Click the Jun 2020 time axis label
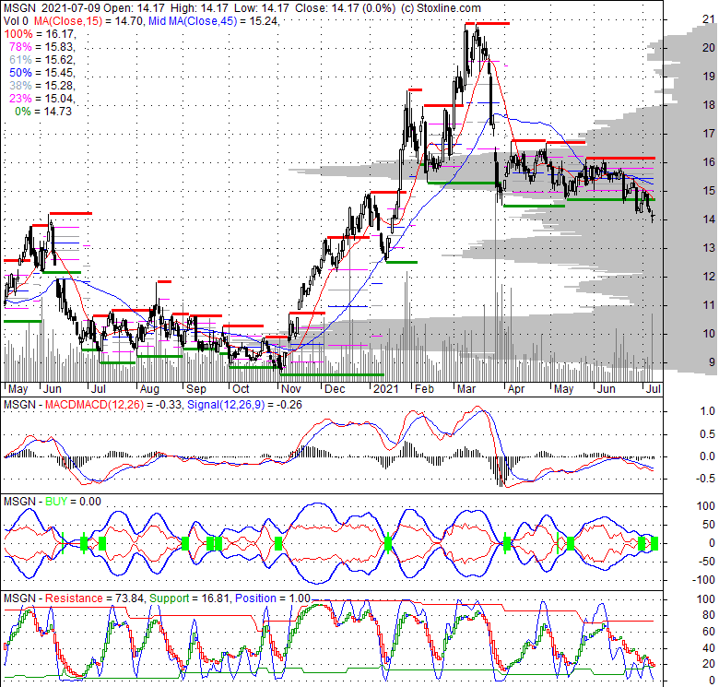This screenshot has width=719, height=687. pos(53,389)
